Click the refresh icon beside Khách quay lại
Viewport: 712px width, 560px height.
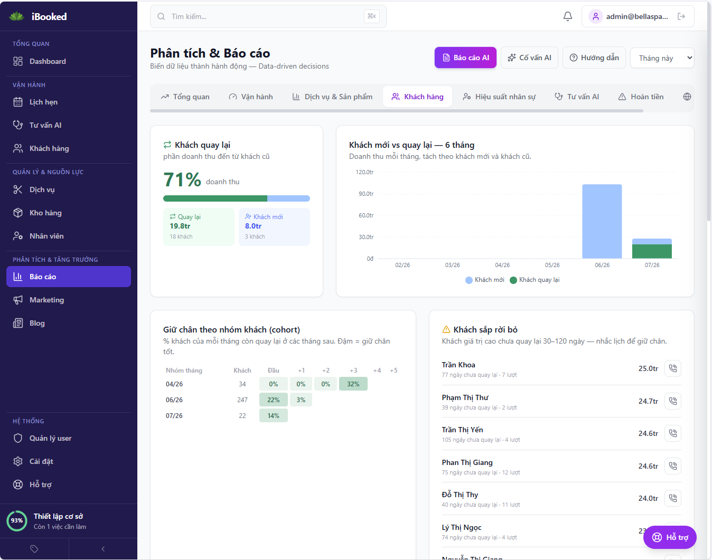click(x=167, y=145)
